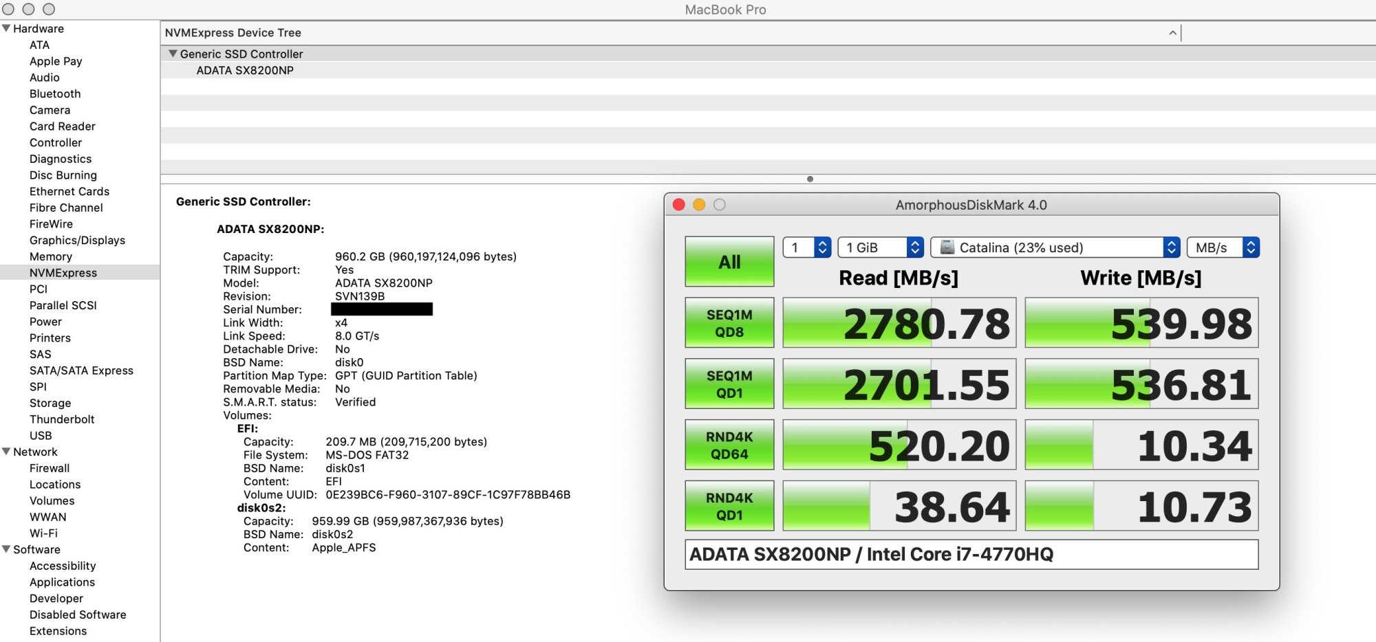The image size is (1376, 642).
Task: Open the Bluetooth hardware category
Action: coord(55,93)
